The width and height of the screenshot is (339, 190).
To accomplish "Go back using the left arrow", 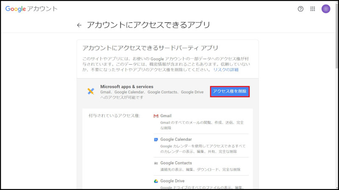I will click(79, 25).
